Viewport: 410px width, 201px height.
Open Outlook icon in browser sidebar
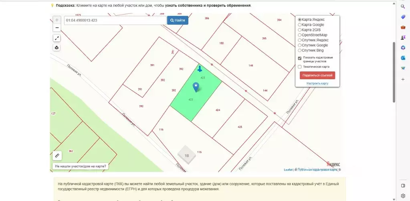403,58
